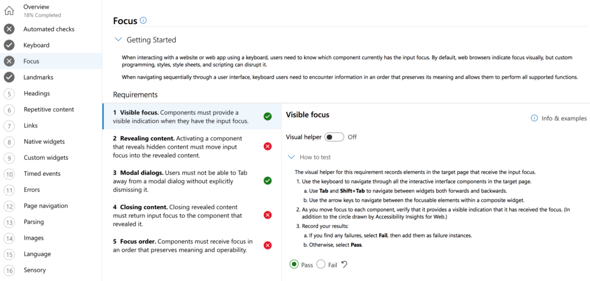Open the Headings test
Viewport: 590px width, 281px height.
click(x=36, y=94)
